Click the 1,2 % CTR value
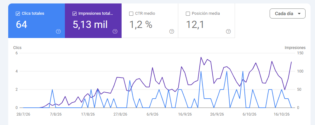This screenshot has width=315, height=125. (x=140, y=24)
